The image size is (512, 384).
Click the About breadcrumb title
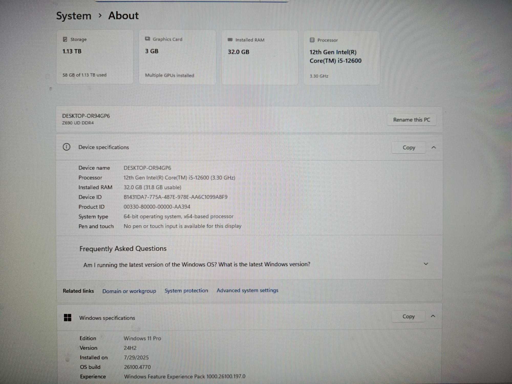(x=123, y=16)
